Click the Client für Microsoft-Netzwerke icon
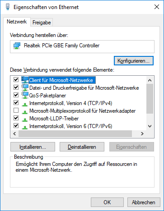 (x=25, y=80)
